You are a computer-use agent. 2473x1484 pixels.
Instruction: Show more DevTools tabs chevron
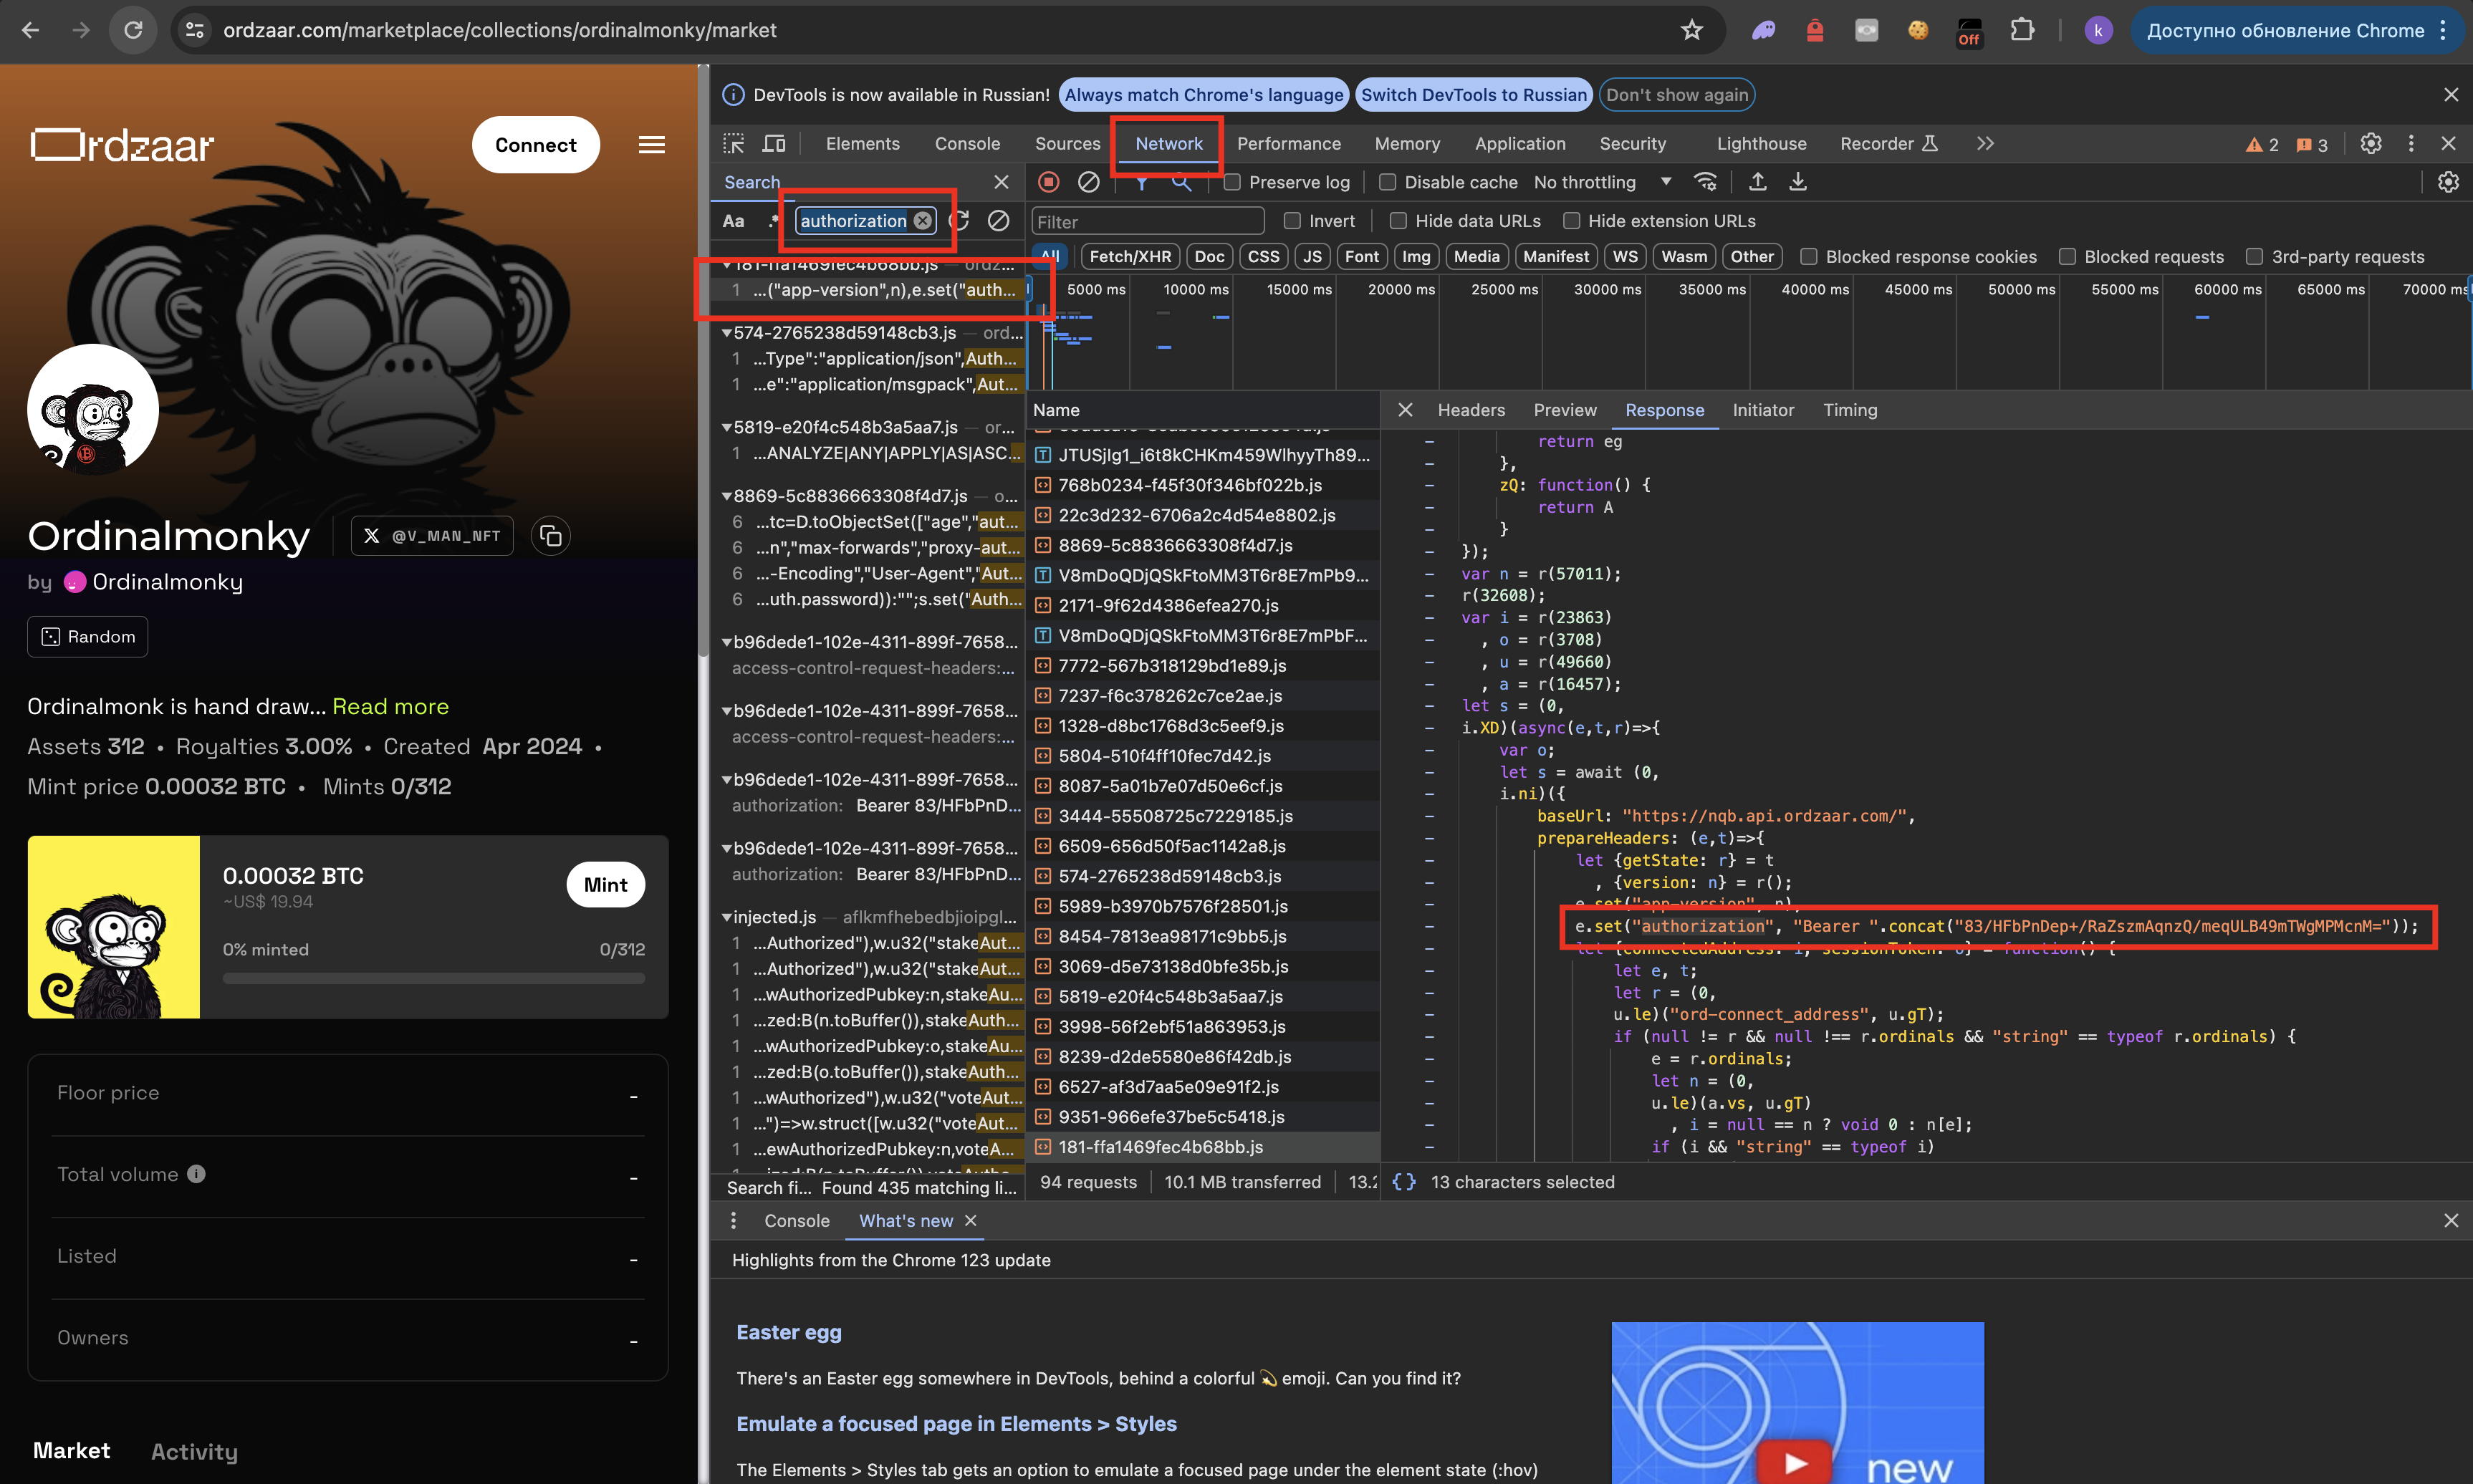tap(1985, 143)
